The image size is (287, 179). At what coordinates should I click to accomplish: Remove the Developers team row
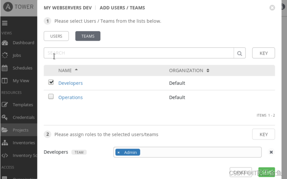click(271, 152)
